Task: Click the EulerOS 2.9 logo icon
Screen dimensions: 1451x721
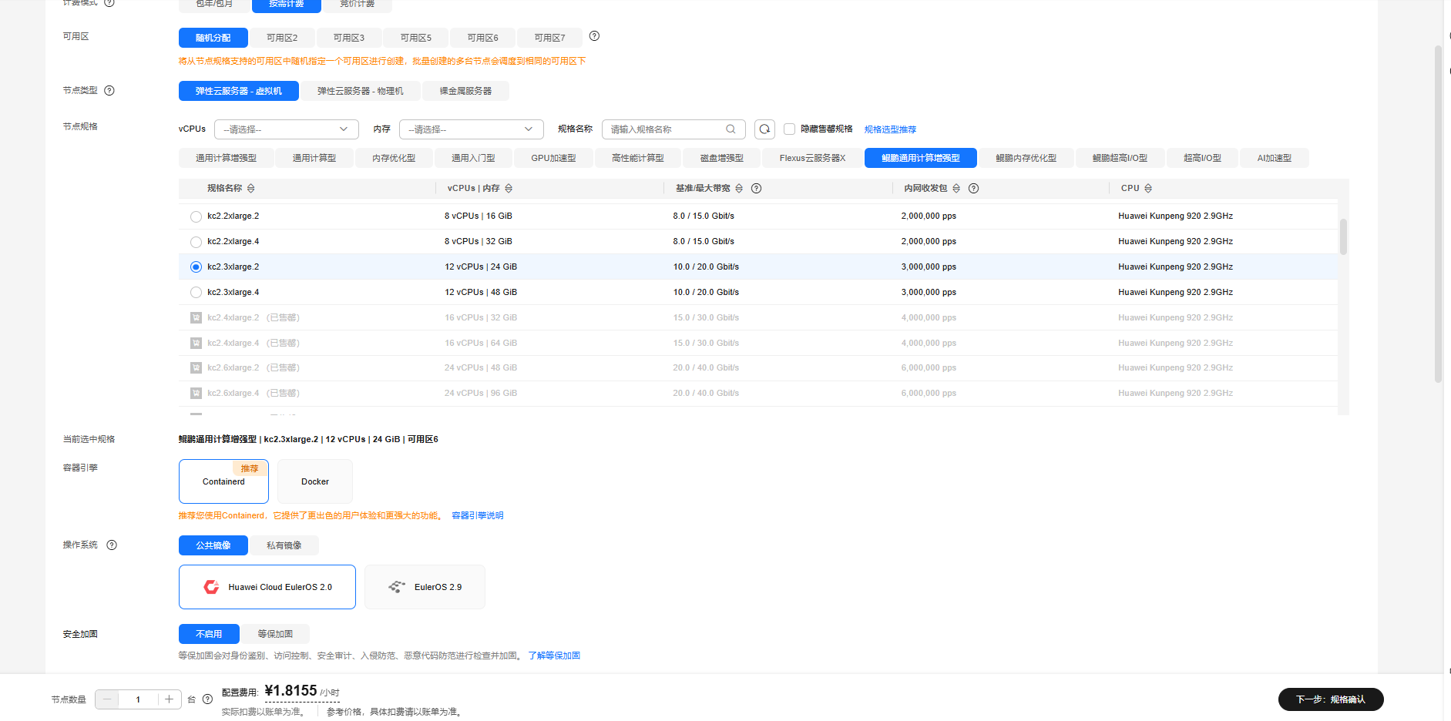Action: [x=397, y=587]
